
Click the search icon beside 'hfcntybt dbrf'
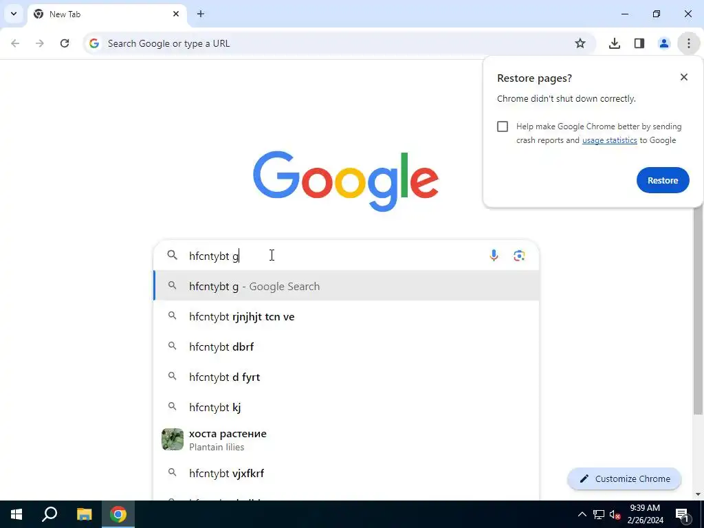coord(172,346)
